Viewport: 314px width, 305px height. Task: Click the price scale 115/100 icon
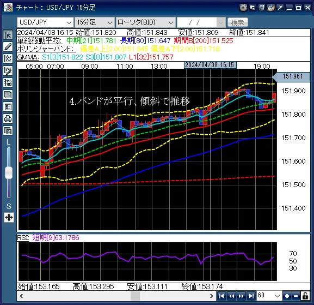click(x=8, y=83)
